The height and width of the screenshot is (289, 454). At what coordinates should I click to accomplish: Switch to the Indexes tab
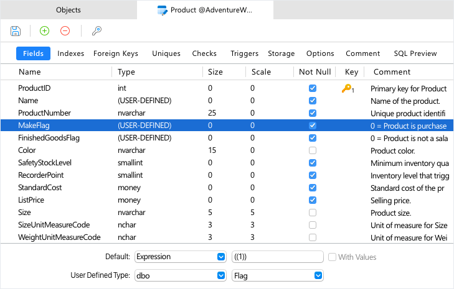click(71, 53)
